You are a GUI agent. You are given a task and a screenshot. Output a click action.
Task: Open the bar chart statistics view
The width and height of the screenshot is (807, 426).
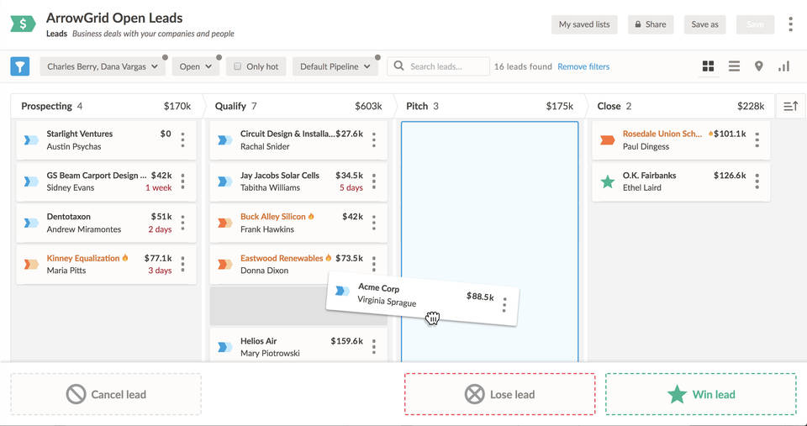[x=783, y=66]
